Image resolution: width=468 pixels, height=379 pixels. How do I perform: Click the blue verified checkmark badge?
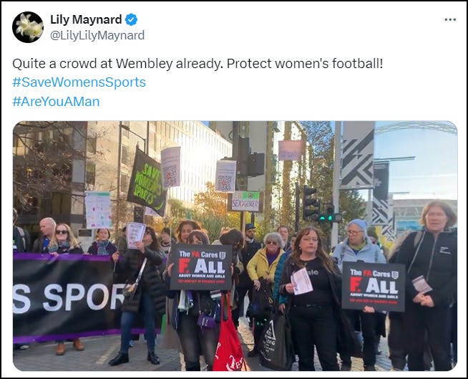[131, 20]
